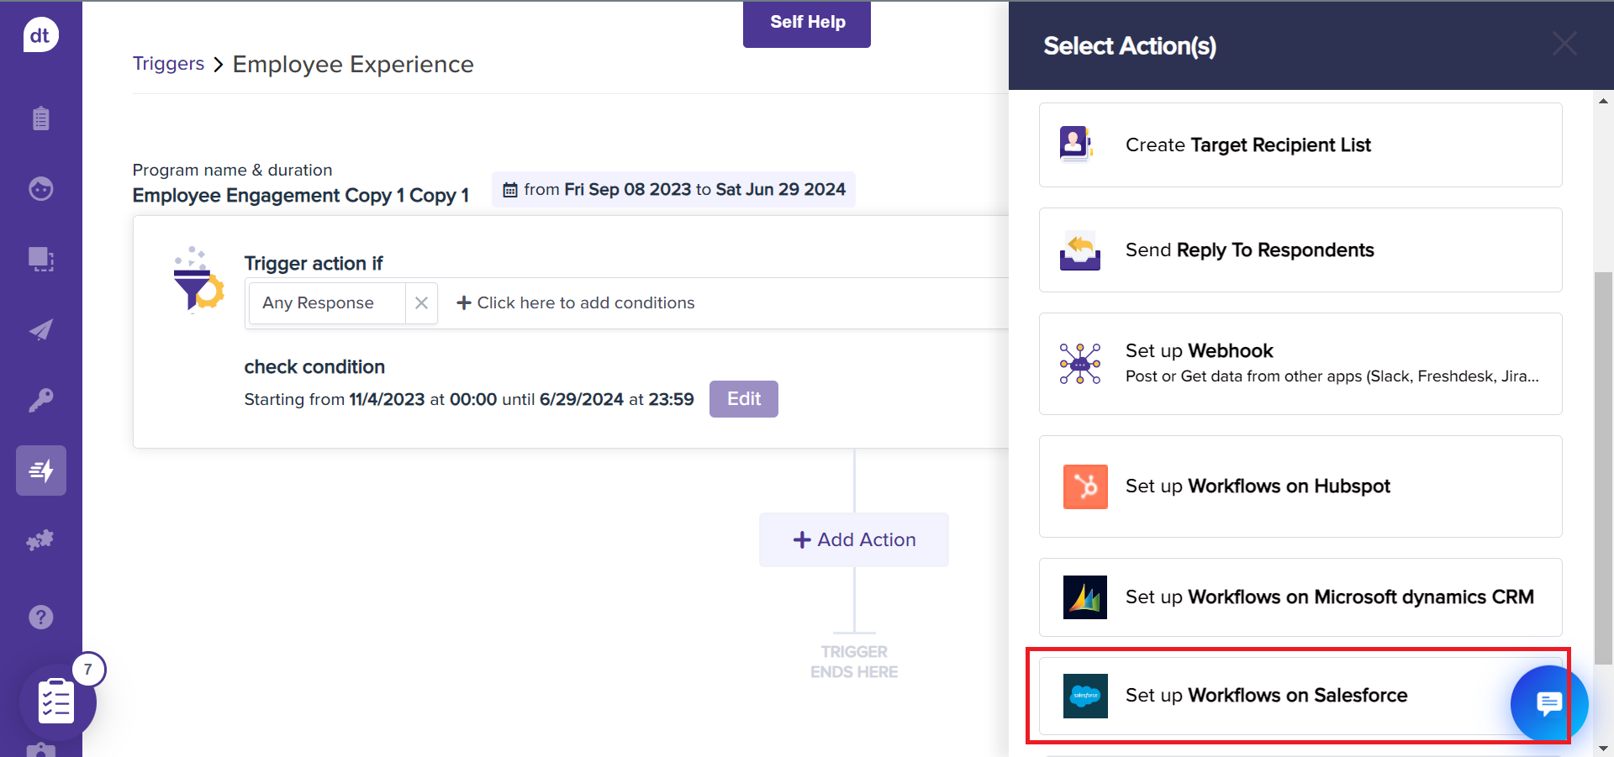Open the smiley face sidebar icon
Viewport: 1614px width, 757px height.
coord(40,189)
